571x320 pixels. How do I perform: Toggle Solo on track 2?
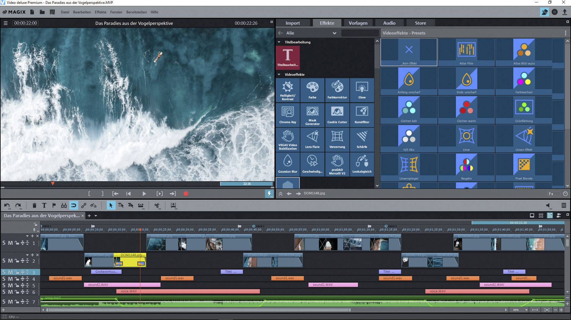4,261
